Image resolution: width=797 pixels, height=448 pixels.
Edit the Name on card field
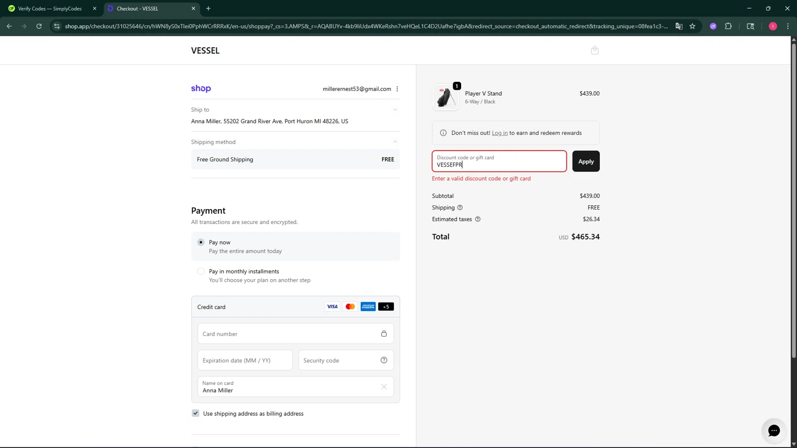295,386
